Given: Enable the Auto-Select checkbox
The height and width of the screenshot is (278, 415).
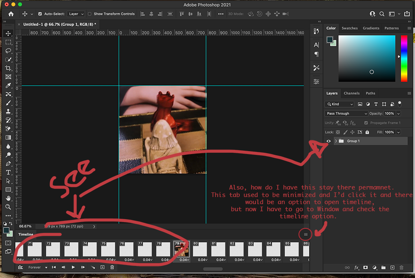Looking at the screenshot, I should tap(40, 13).
